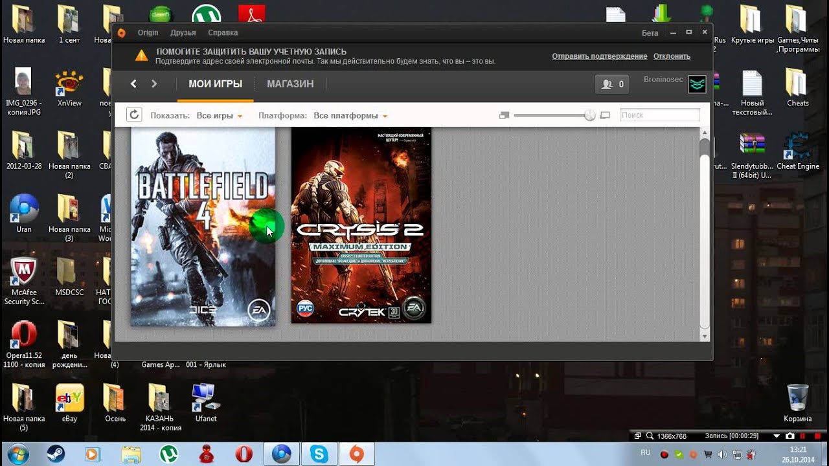Click the recorder magnifier icon

point(650,436)
